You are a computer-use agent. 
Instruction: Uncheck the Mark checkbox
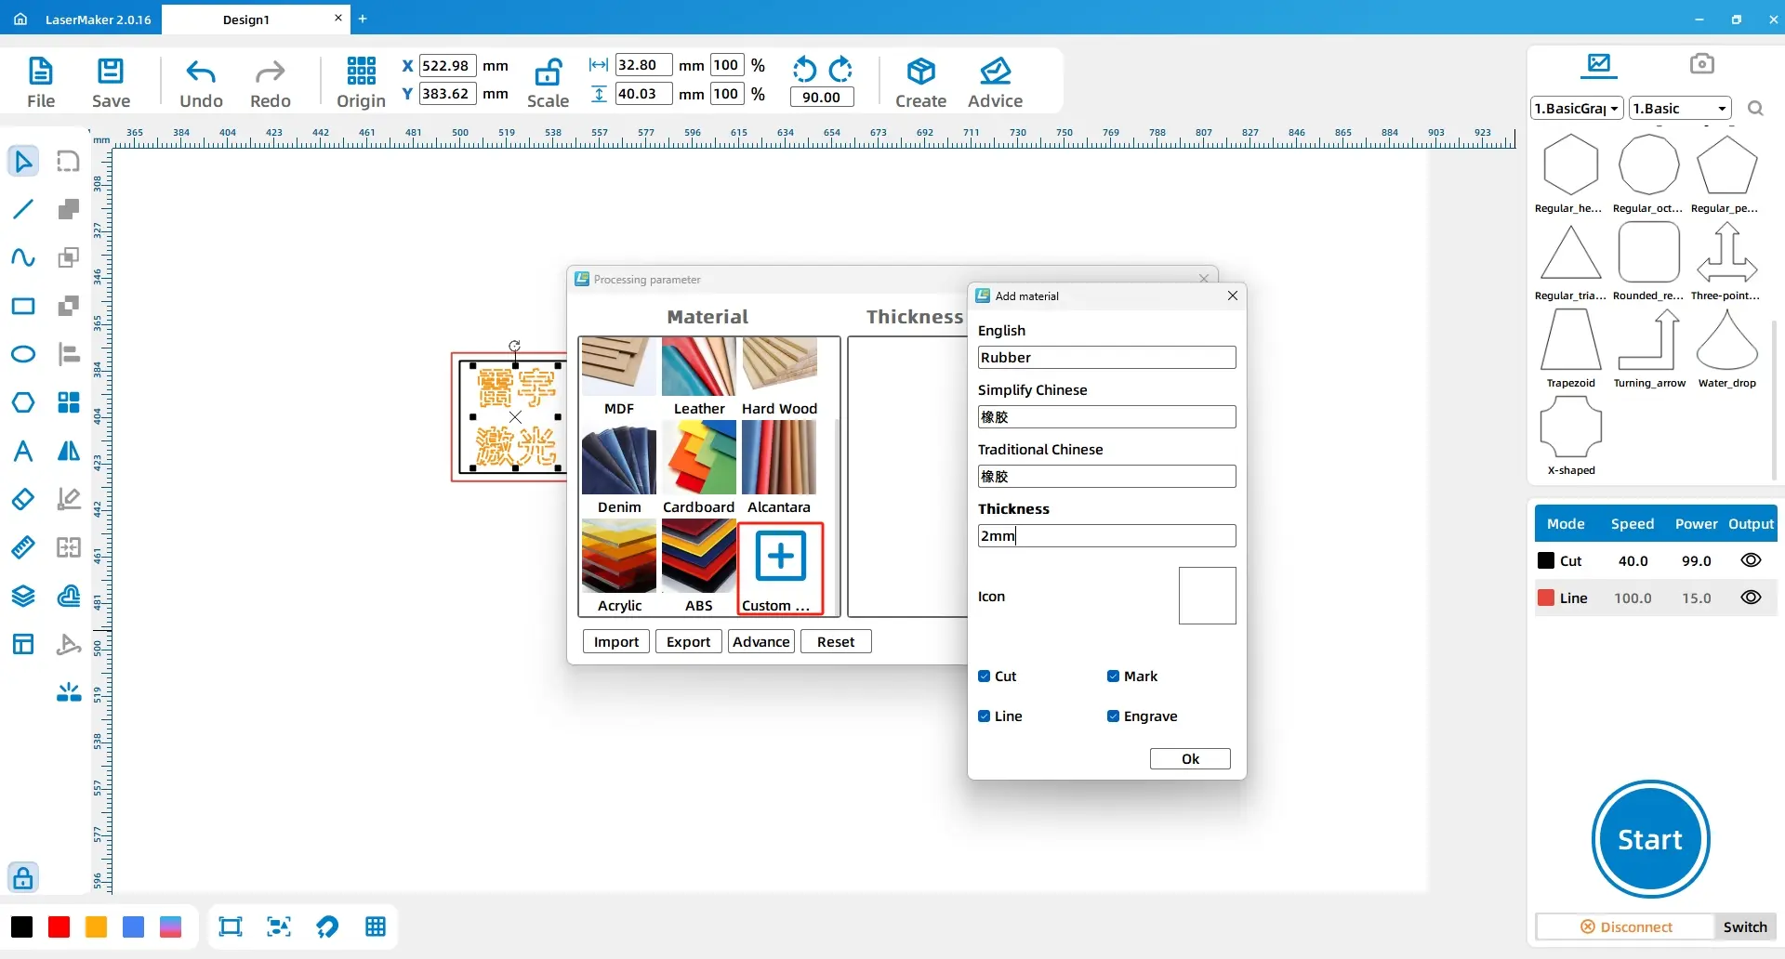pos(1113,677)
